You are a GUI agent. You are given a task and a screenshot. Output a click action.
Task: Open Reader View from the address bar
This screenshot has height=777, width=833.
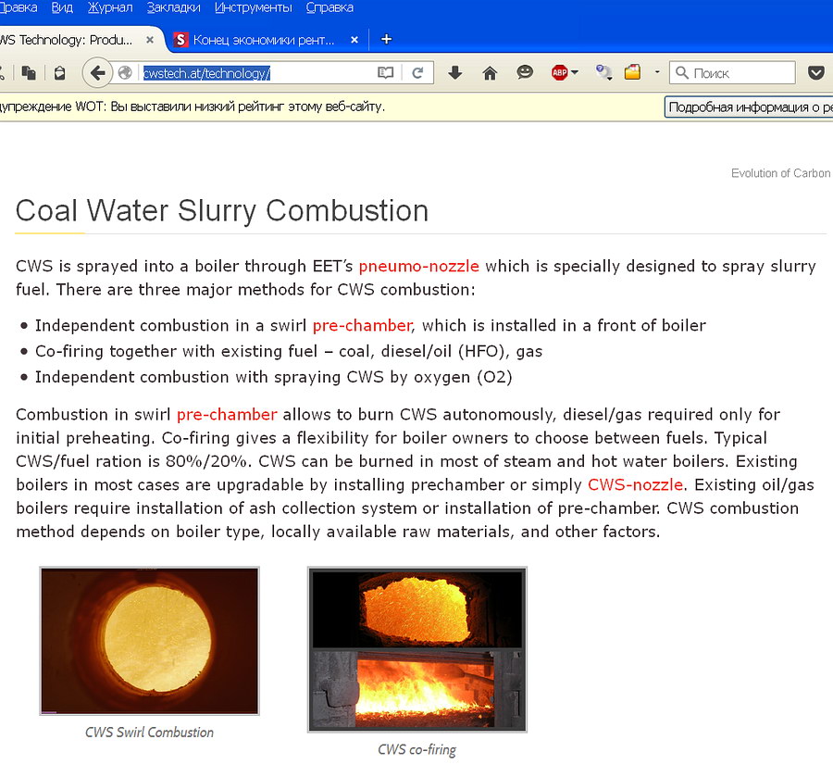coord(385,73)
